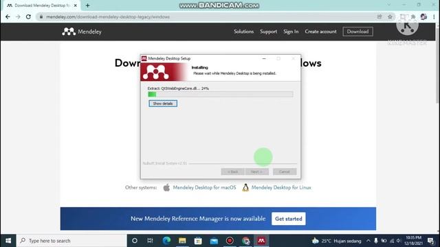
Task: Click the Mendeley icon in setup title bar
Action: pyautogui.click(x=144, y=58)
